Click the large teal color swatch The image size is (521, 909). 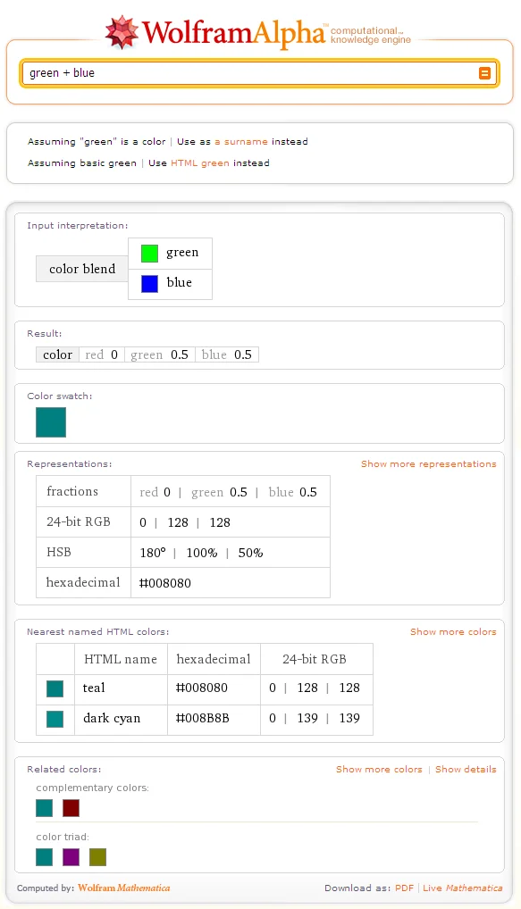tap(51, 422)
